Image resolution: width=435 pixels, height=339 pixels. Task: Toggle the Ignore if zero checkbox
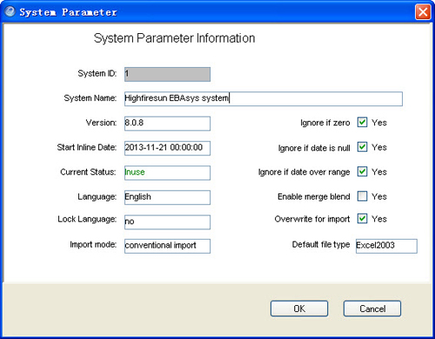coord(362,122)
